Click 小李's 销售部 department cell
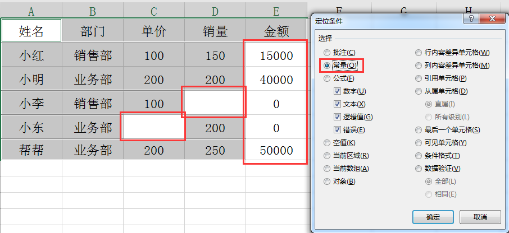 coord(93,103)
